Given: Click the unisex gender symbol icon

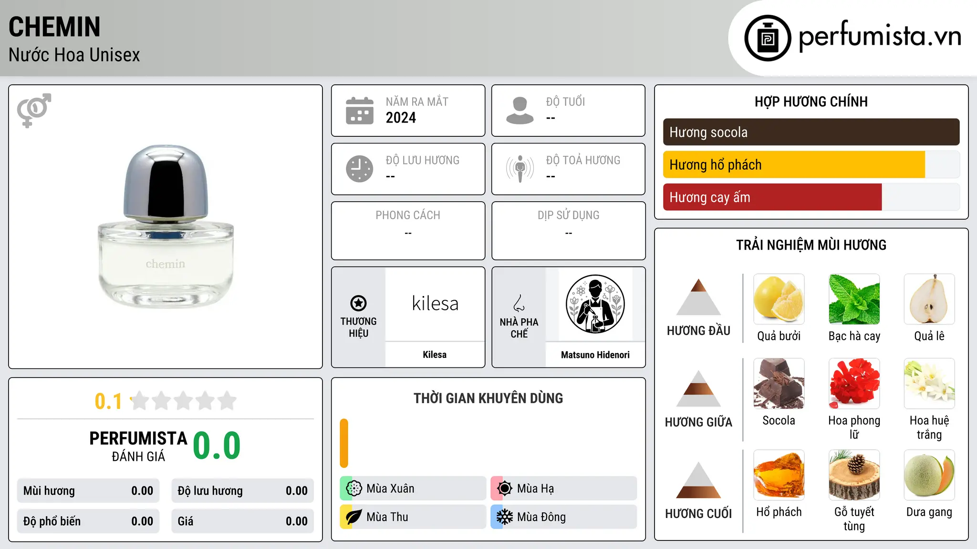Looking at the screenshot, I should (34, 111).
